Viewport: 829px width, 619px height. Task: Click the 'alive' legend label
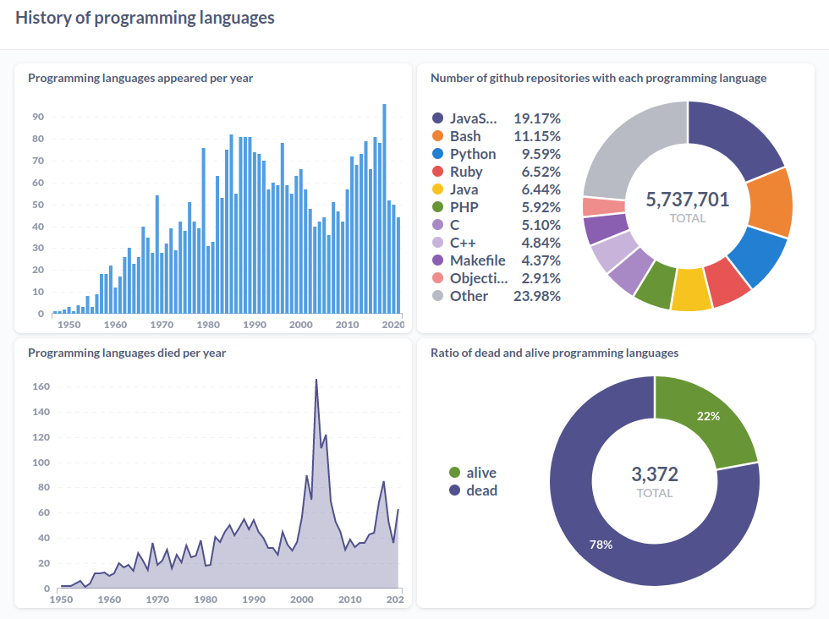[481, 473]
